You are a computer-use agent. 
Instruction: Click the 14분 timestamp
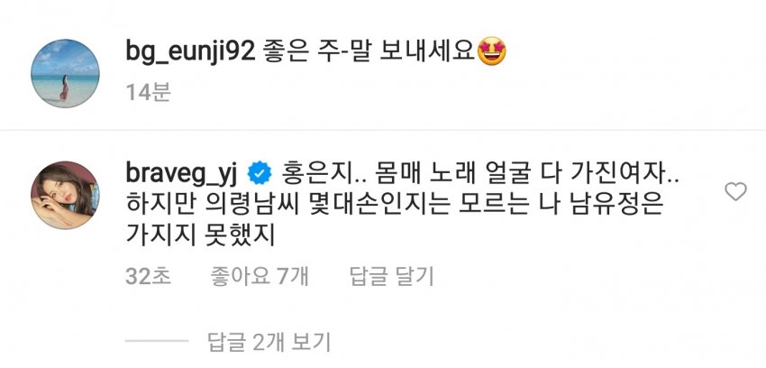(x=148, y=92)
